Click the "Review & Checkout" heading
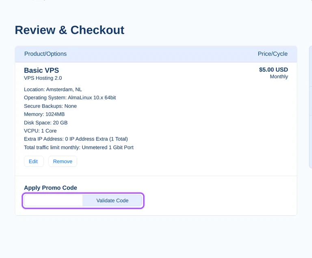This screenshot has width=312, height=258. pyautogui.click(x=69, y=30)
